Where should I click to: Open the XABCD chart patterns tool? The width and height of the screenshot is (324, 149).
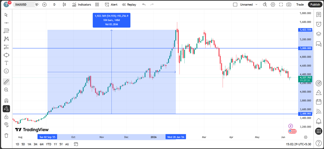click(x=6, y=39)
